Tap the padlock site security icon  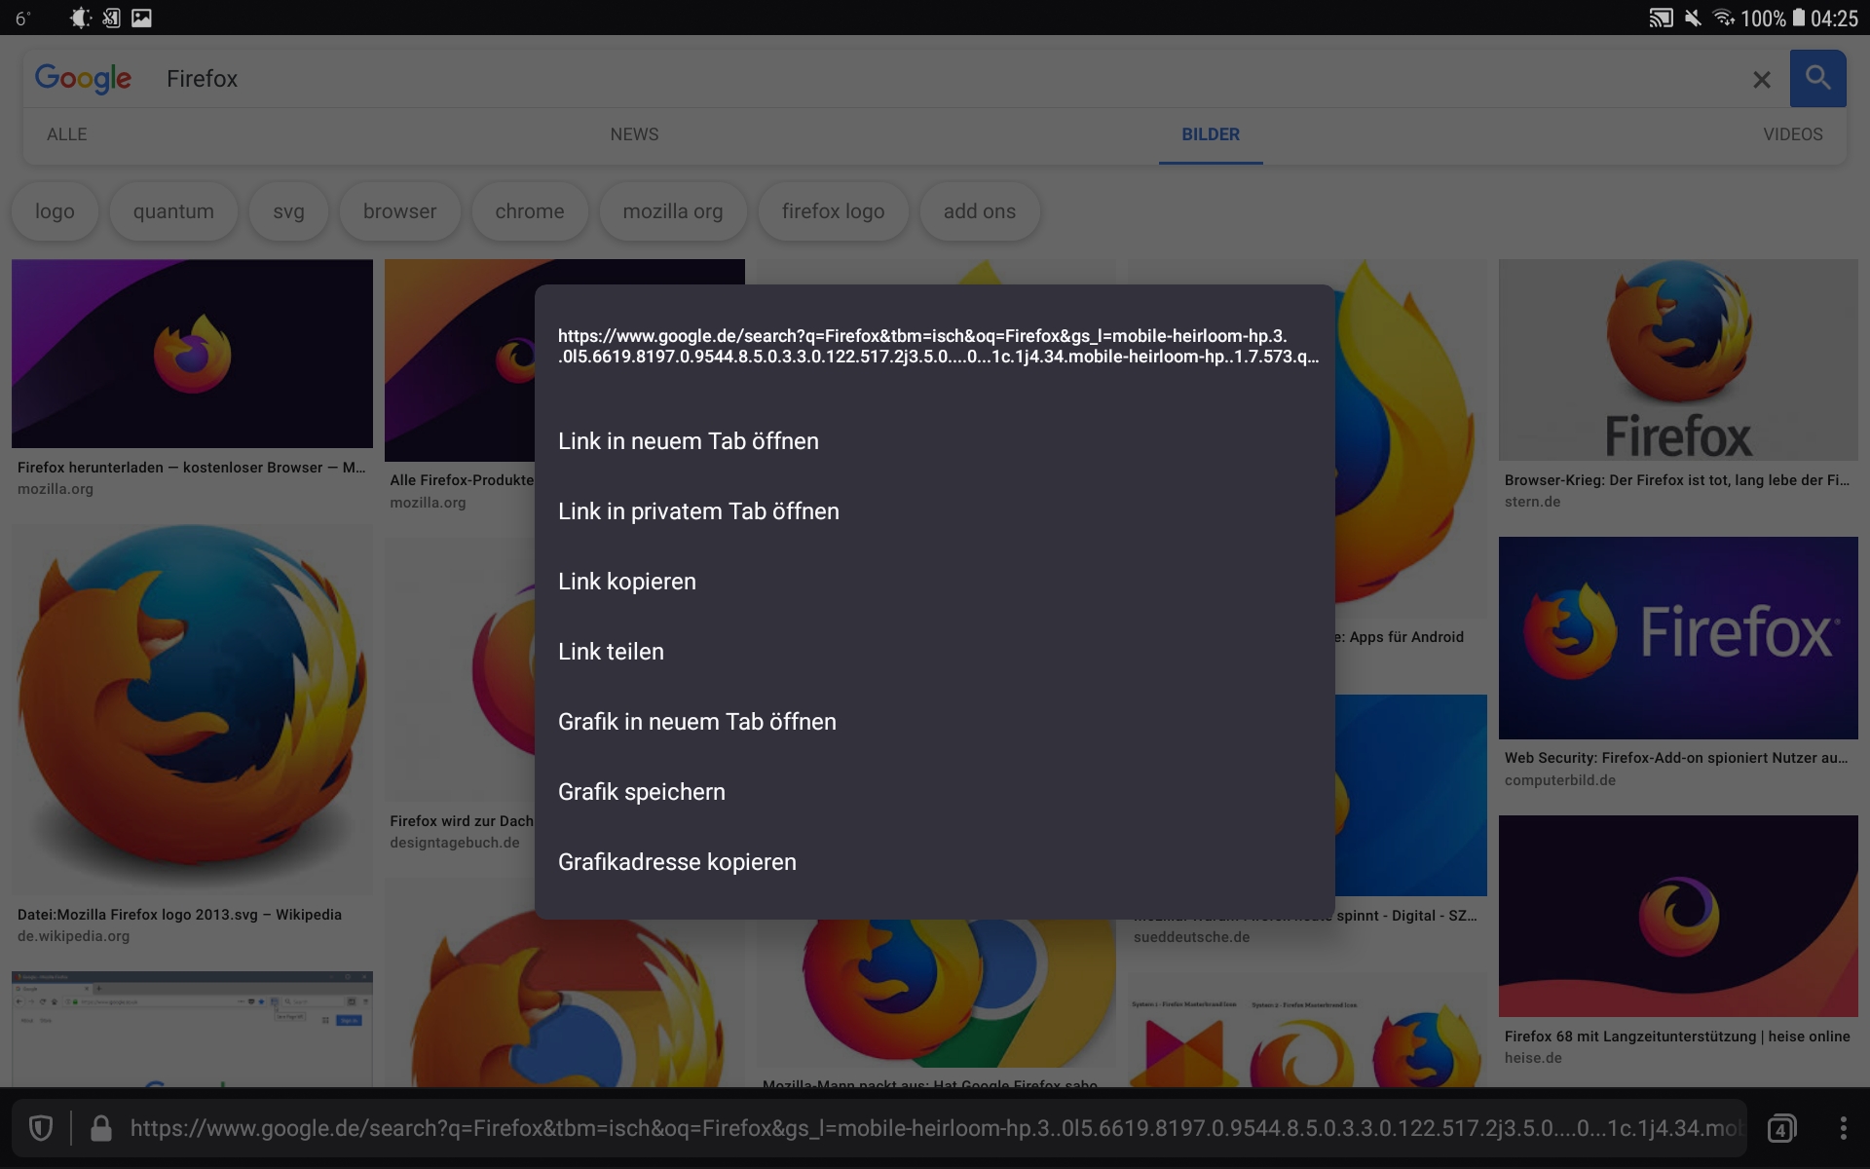coord(100,1128)
